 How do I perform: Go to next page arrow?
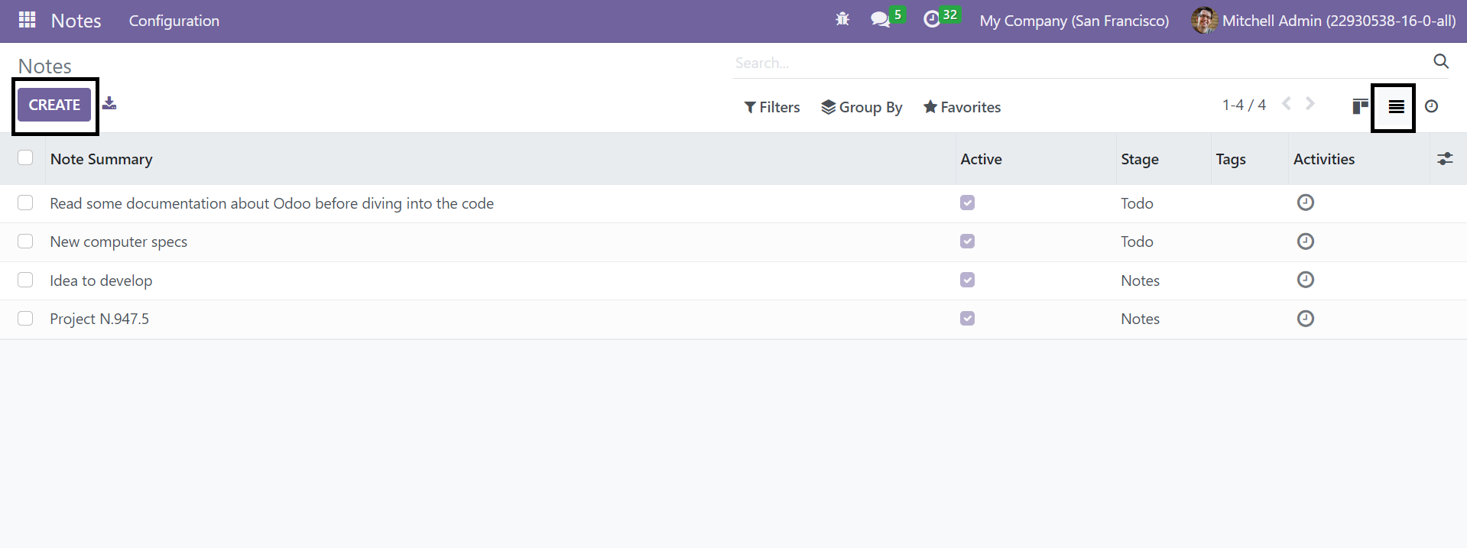point(1310,103)
